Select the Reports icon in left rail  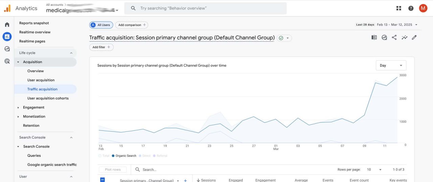coord(7,36)
